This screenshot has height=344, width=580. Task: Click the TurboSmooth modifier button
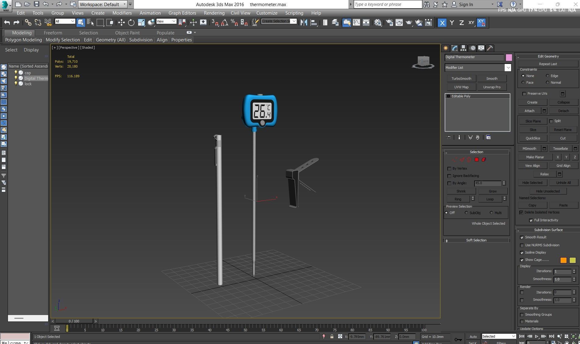[x=461, y=79]
